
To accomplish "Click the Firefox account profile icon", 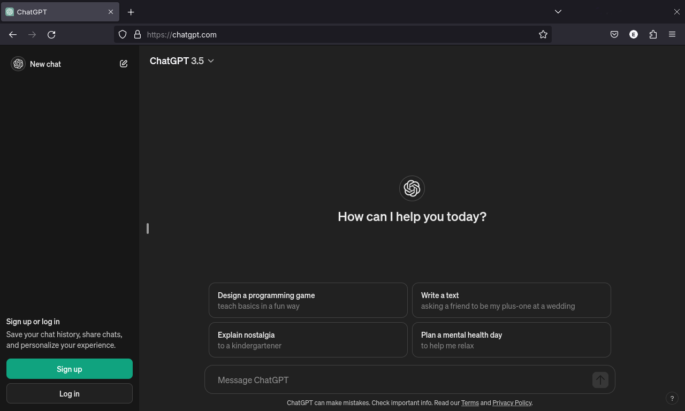I will tap(634, 34).
